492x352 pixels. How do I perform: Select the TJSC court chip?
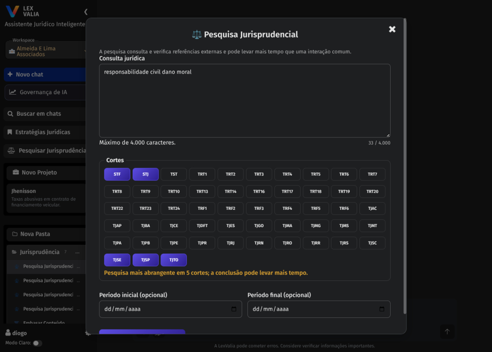point(372,243)
